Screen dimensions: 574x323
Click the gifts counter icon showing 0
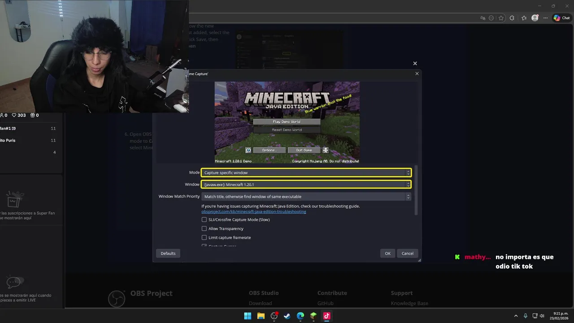click(34, 115)
